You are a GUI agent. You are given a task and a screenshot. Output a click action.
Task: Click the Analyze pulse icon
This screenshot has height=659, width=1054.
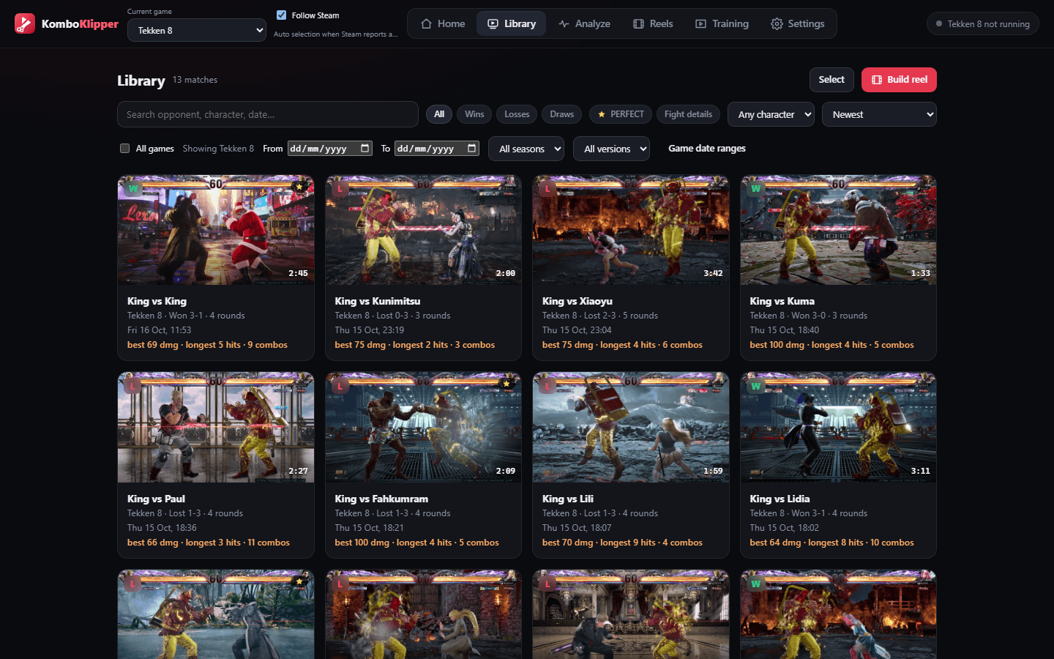564,23
